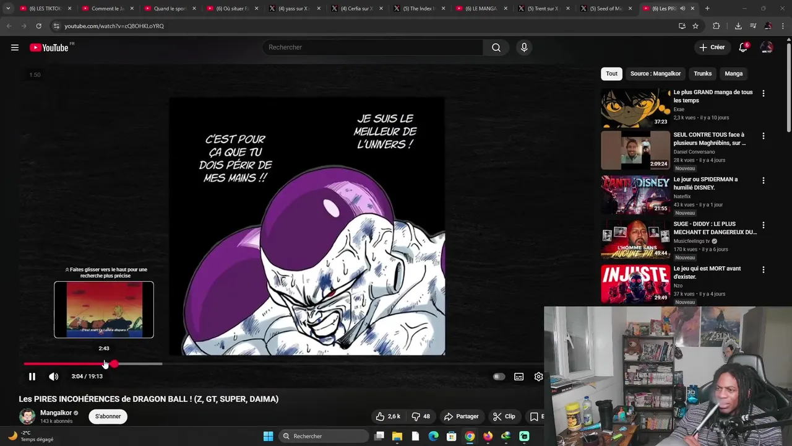Image resolution: width=792 pixels, height=446 pixels.
Task: Toggle subtitles on the player
Action: tap(519, 377)
